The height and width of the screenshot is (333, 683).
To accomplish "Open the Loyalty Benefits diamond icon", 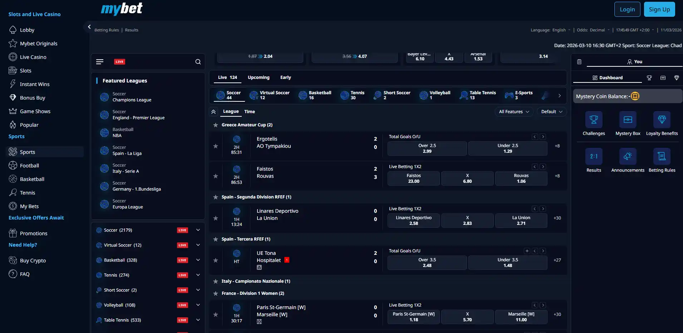I will pos(662,120).
